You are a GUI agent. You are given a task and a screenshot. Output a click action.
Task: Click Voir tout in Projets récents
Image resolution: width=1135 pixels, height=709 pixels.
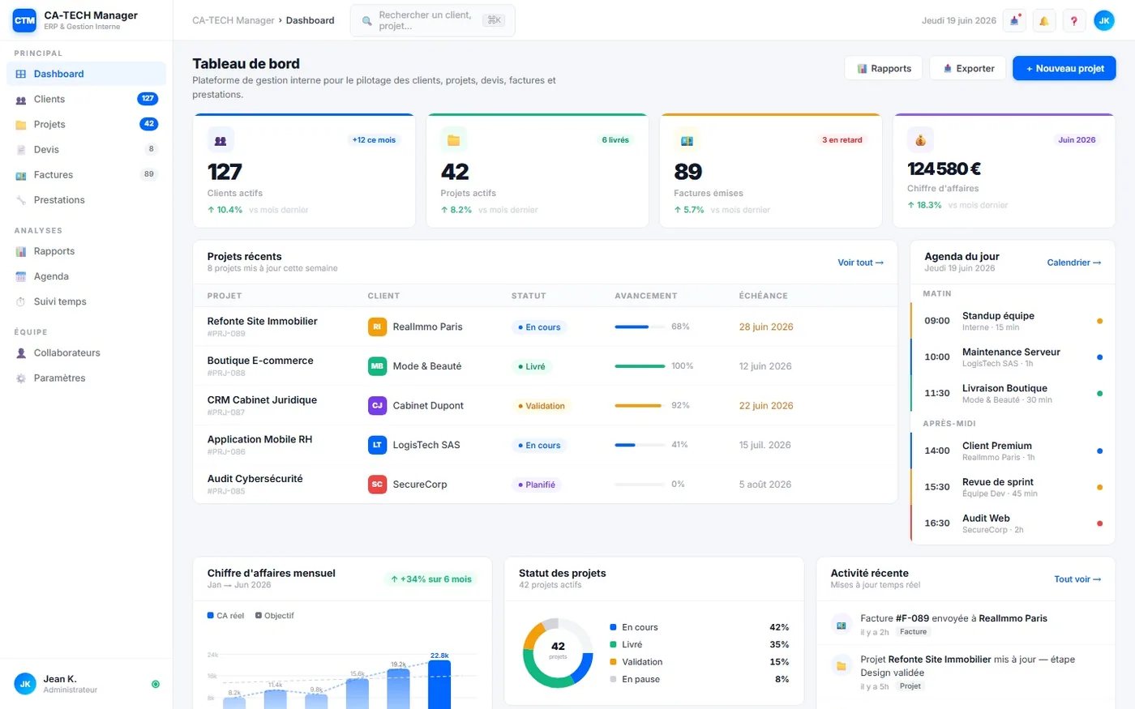(860, 263)
